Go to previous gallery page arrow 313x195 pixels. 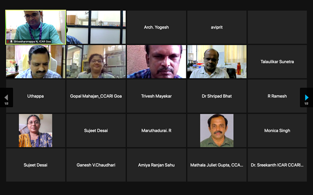point(6,97)
